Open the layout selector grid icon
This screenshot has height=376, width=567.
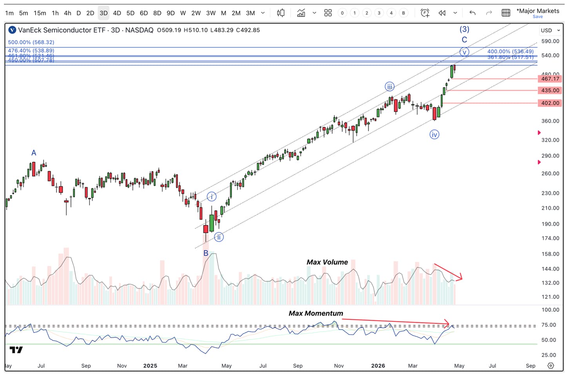pyautogui.click(x=506, y=13)
